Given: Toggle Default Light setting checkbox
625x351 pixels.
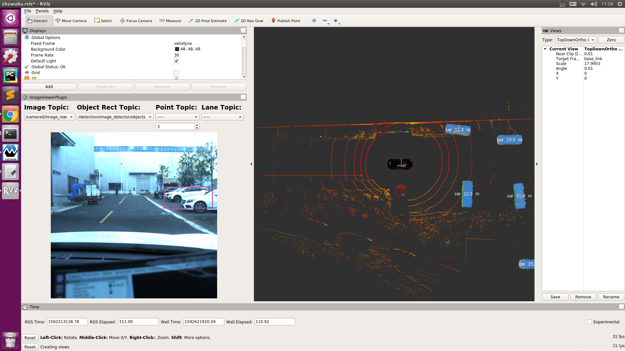Looking at the screenshot, I should coord(177,61).
